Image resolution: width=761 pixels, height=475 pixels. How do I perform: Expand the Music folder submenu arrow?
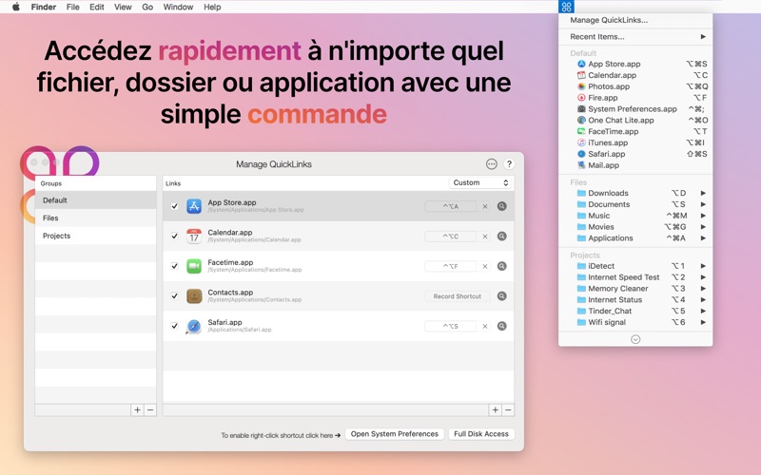703,216
